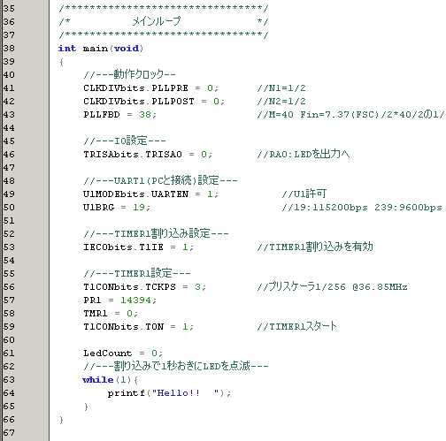Click the while keyword of the loop
Viewport: 446px width, 441px height.
pos(98,380)
